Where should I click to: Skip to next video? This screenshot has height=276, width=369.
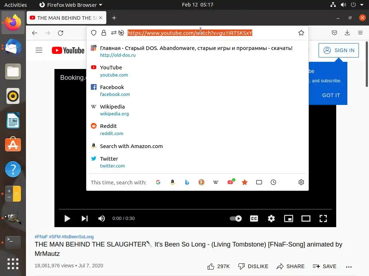tap(84, 218)
